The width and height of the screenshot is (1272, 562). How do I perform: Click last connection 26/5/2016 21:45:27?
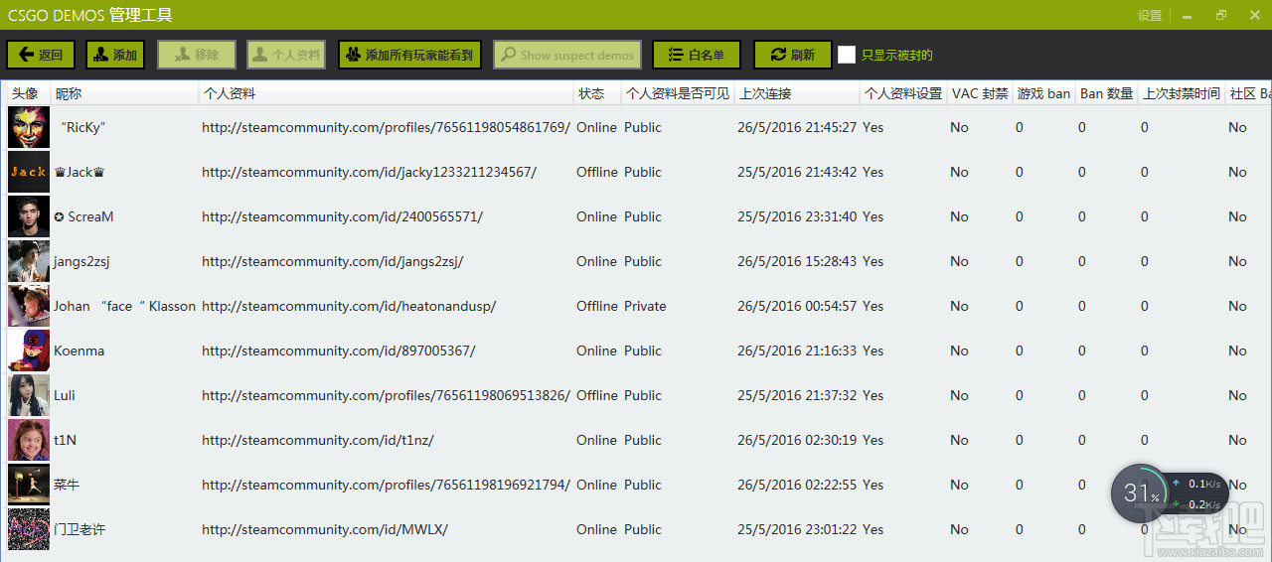click(797, 127)
